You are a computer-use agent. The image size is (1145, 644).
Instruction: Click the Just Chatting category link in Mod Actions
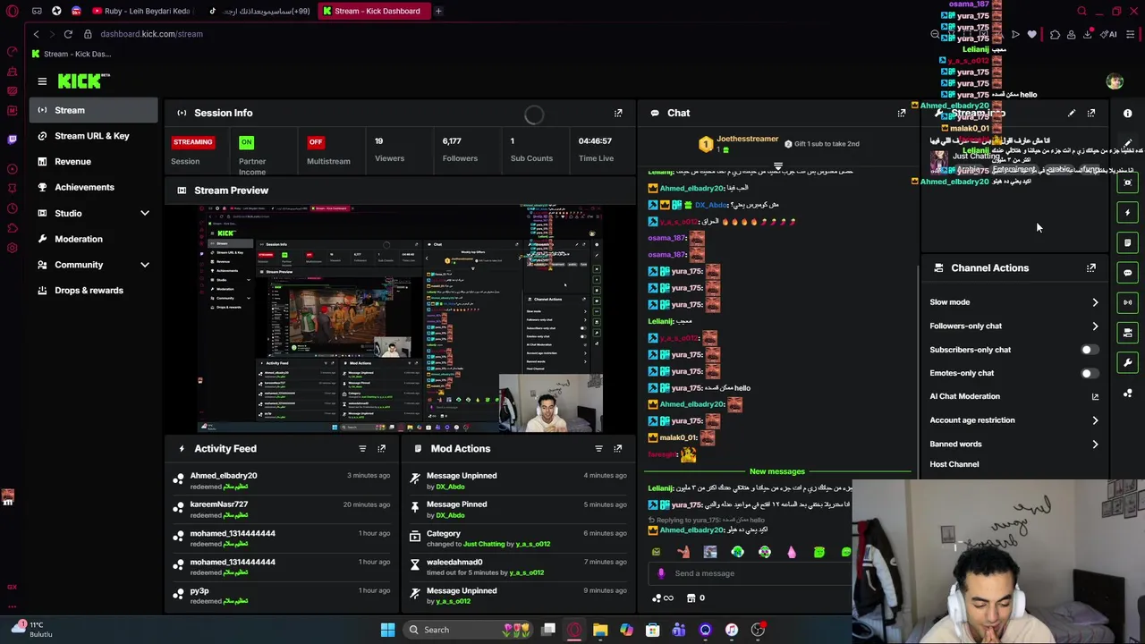484,544
